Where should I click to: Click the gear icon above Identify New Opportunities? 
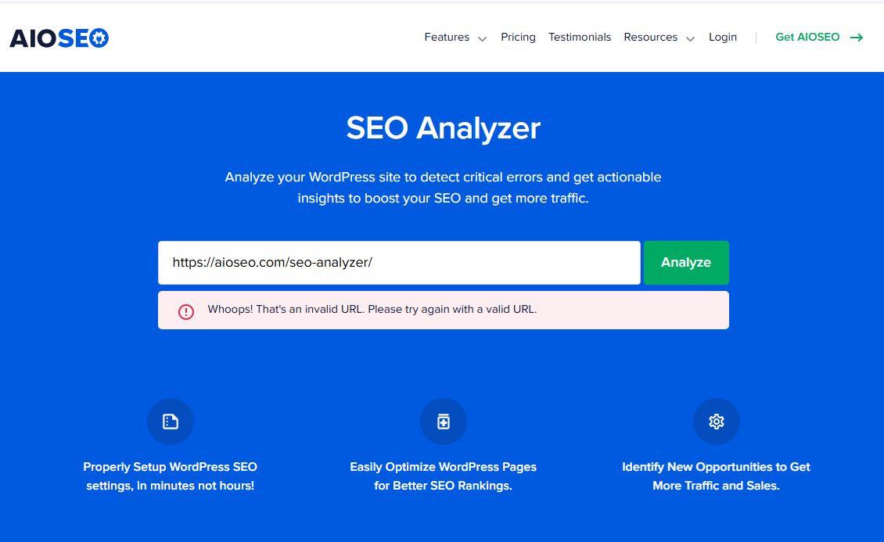tap(716, 422)
